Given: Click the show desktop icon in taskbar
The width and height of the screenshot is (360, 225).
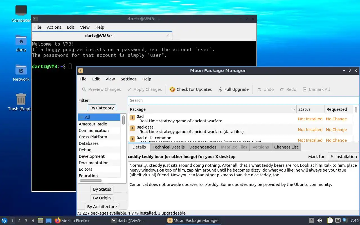Looking at the screenshot, I should tap(48, 220).
